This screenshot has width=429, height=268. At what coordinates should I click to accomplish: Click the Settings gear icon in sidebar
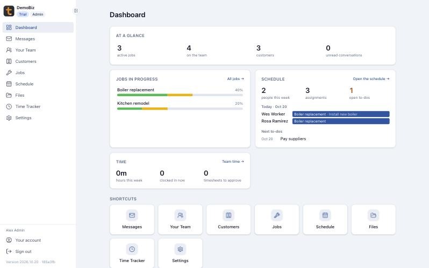tap(9, 118)
